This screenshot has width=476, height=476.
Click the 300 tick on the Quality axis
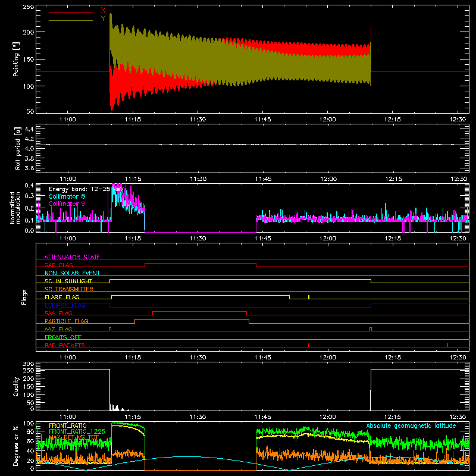click(x=29, y=364)
